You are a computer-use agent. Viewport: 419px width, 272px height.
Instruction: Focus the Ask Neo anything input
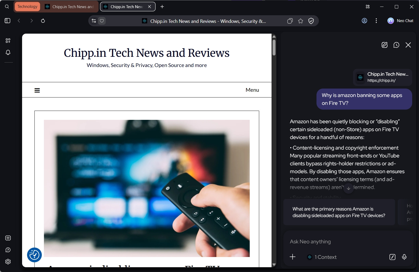click(x=348, y=242)
